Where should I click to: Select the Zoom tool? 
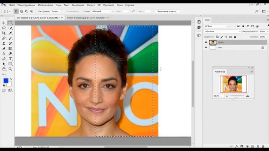(x=10, y=69)
